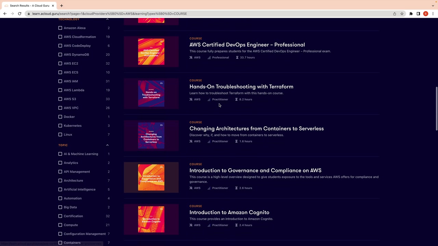Check the Certification topic filter

(60, 216)
